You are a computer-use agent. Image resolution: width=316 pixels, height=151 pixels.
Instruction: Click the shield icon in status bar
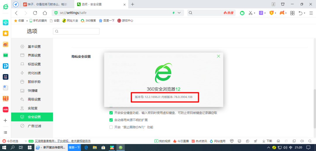(x=232, y=141)
